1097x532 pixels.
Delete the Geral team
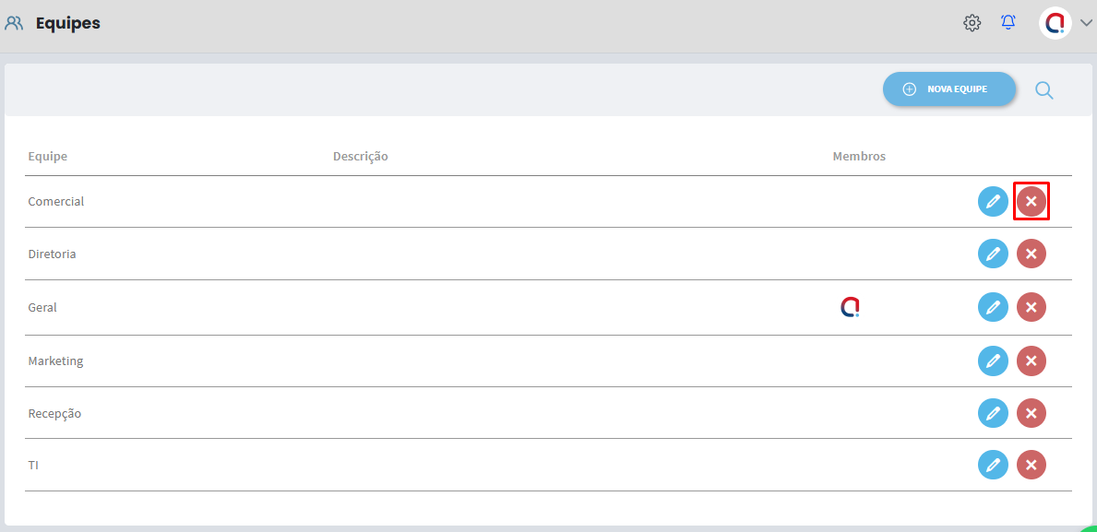1031,307
